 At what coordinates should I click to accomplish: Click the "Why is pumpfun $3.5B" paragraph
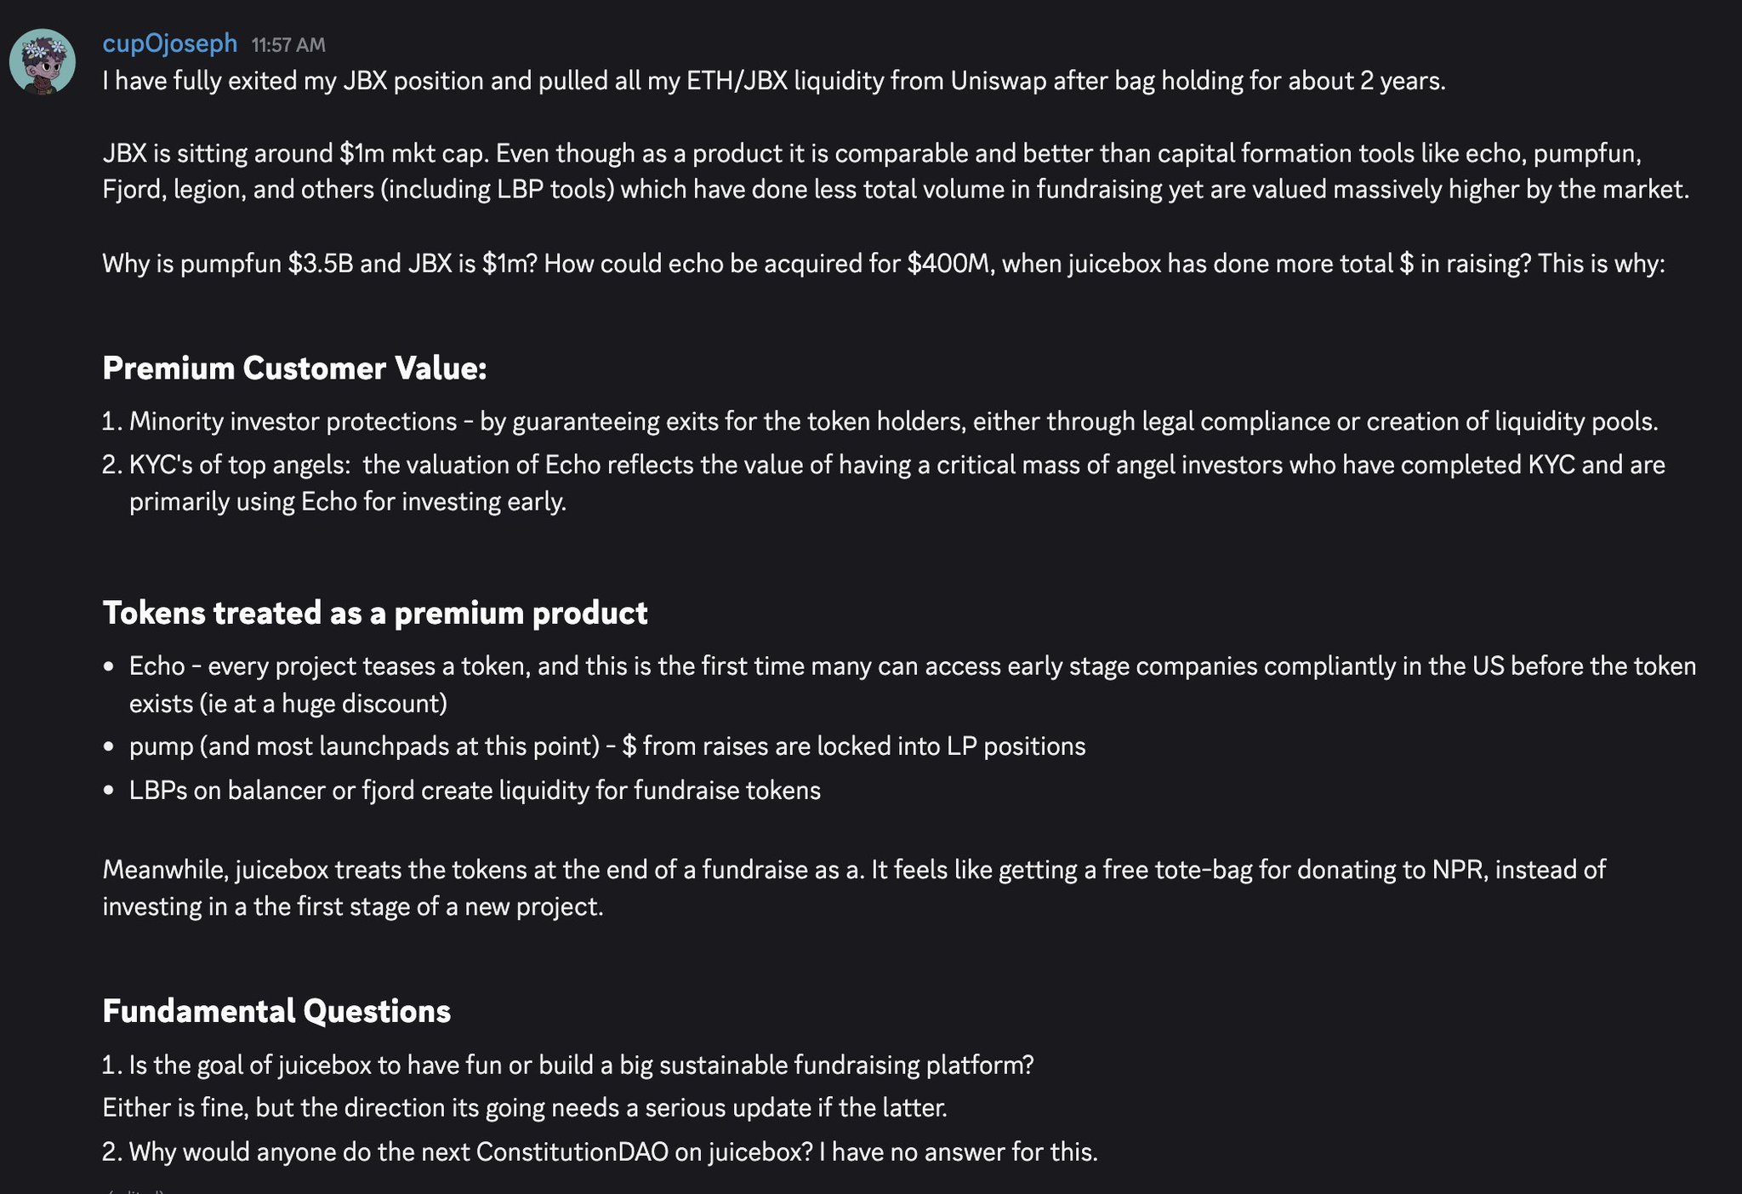tap(883, 264)
